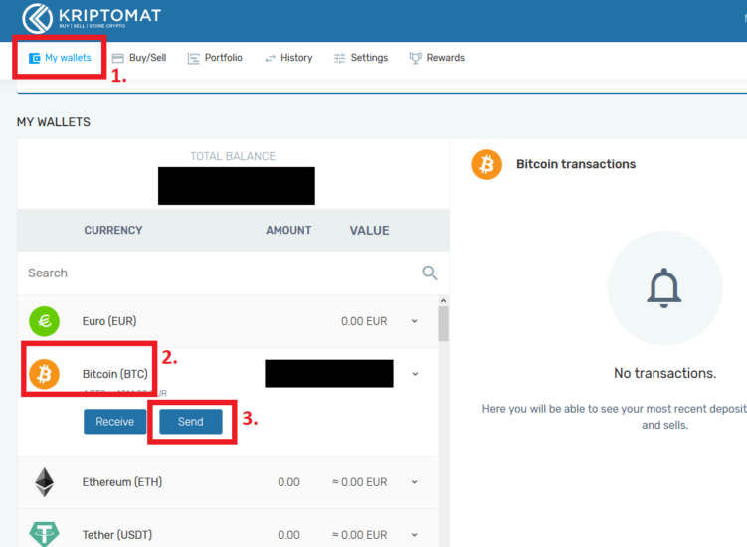This screenshot has width=747, height=547.
Task: Expand the Tether (USDT) row chevron
Action: [415, 535]
